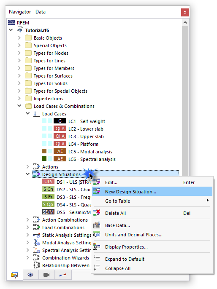Screen dimensions: 217x289
Task: Click the ULS badge of DS1
Action: (x=48, y=182)
